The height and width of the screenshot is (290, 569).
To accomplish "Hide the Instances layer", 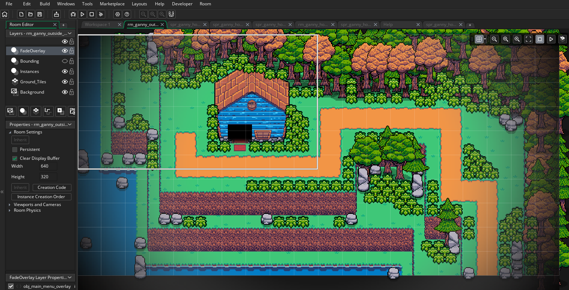I will point(65,72).
